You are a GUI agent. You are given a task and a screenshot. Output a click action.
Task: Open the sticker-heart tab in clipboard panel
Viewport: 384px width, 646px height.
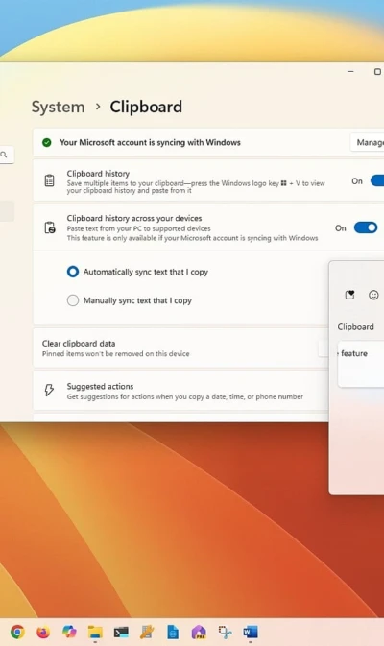coord(349,295)
